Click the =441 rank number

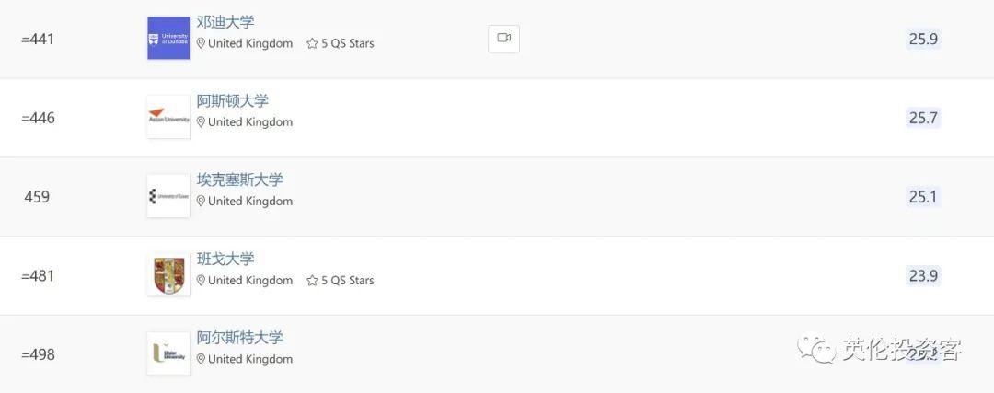coord(38,39)
